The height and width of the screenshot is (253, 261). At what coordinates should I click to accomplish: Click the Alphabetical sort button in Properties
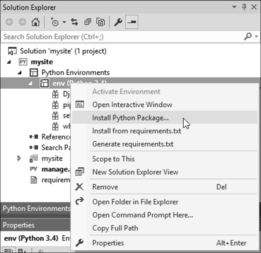click(x=22, y=250)
